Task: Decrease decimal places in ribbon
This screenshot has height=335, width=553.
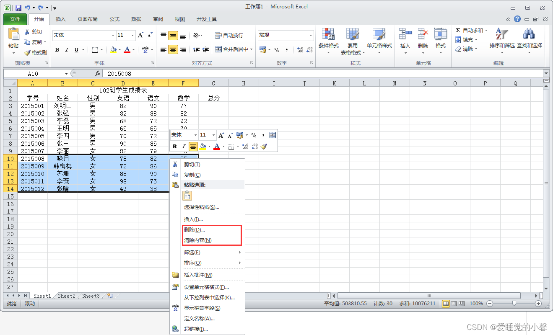Action: (309, 49)
